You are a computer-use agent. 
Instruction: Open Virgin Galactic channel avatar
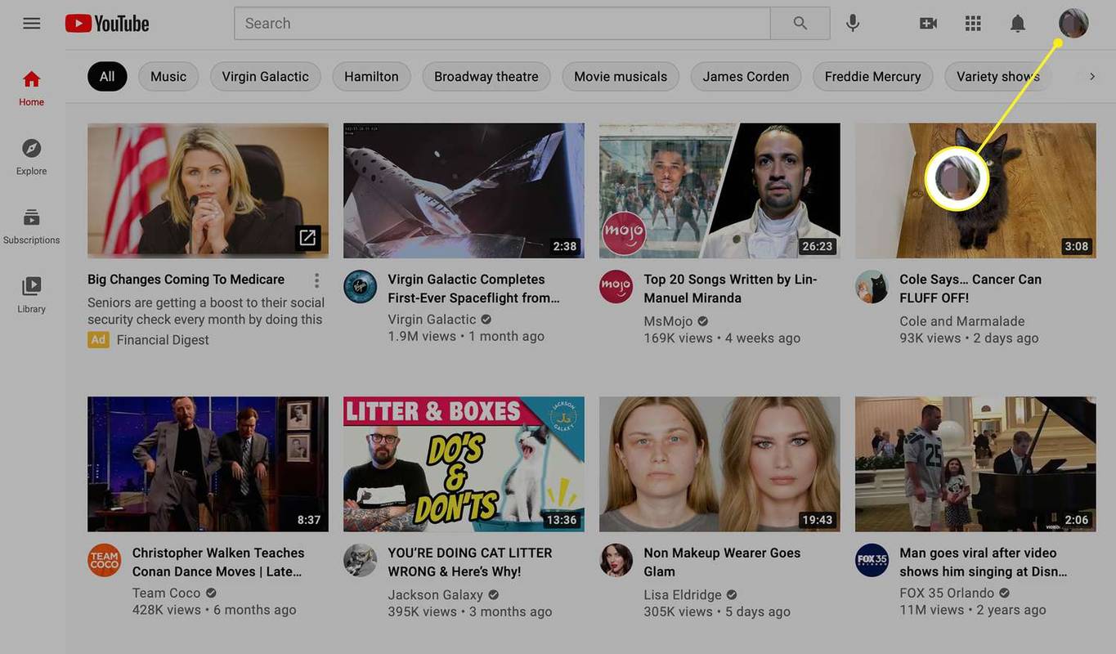click(360, 287)
